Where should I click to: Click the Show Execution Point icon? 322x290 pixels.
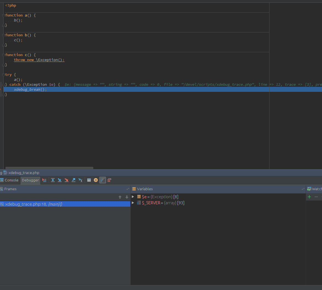point(44,180)
